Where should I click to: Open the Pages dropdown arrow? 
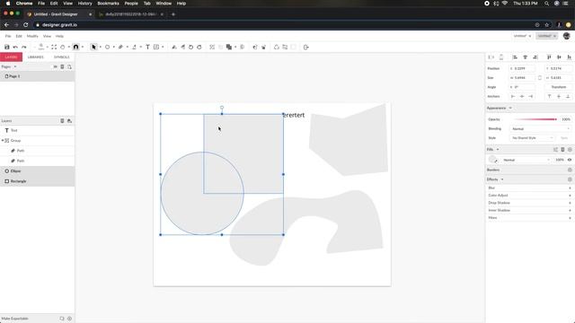coord(15,66)
